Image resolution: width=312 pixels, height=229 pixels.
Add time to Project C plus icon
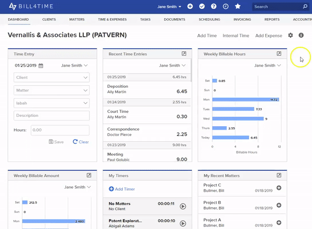point(279,187)
